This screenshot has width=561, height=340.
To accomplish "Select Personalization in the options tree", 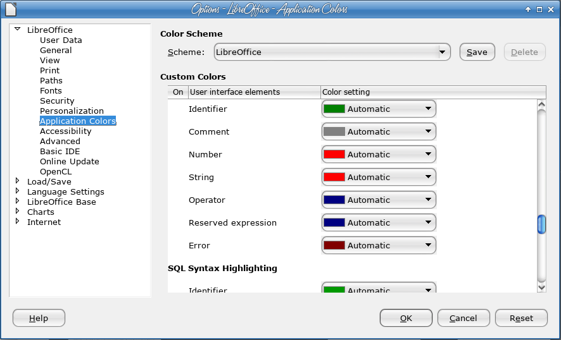I will tap(72, 111).
